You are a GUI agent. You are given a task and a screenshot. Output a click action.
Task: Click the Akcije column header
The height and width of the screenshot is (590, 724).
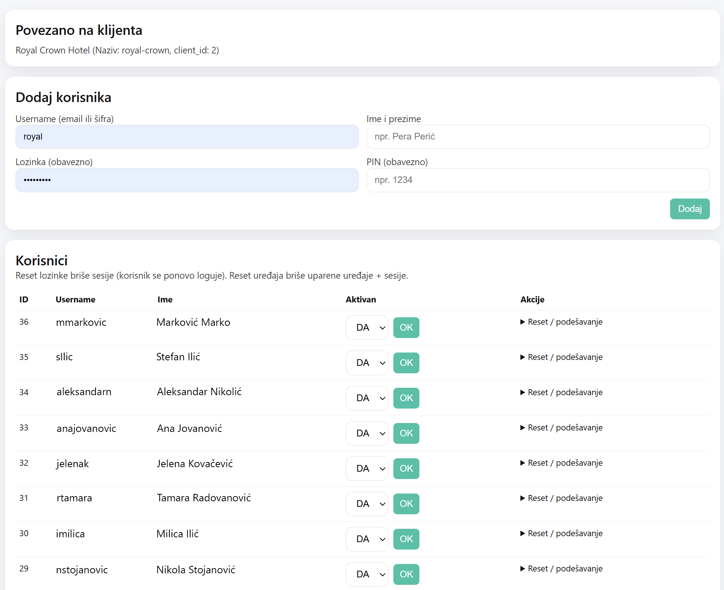click(x=532, y=300)
